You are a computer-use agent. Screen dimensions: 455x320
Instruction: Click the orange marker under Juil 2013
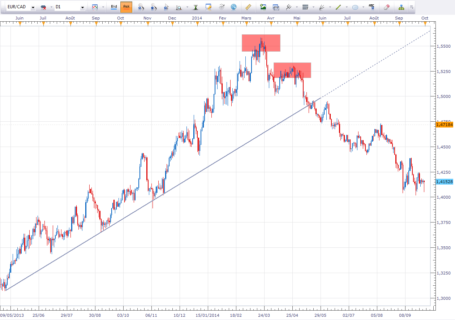click(x=43, y=23)
